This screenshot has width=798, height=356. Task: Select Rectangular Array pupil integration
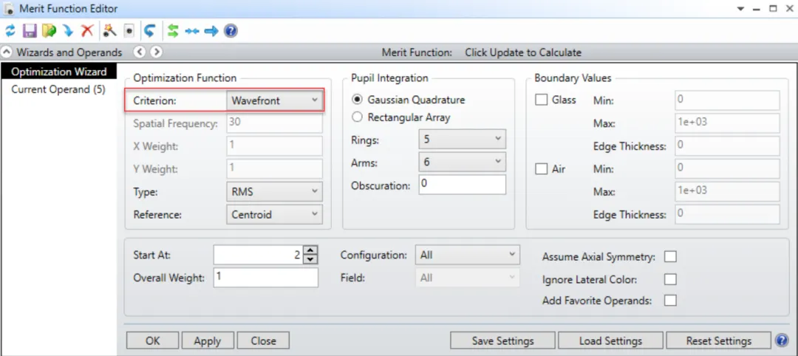click(358, 117)
